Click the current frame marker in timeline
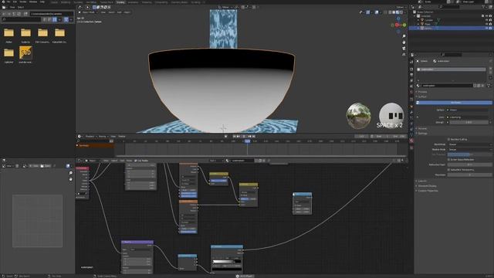Screen dimensions: 494x278 (x=247, y=141)
